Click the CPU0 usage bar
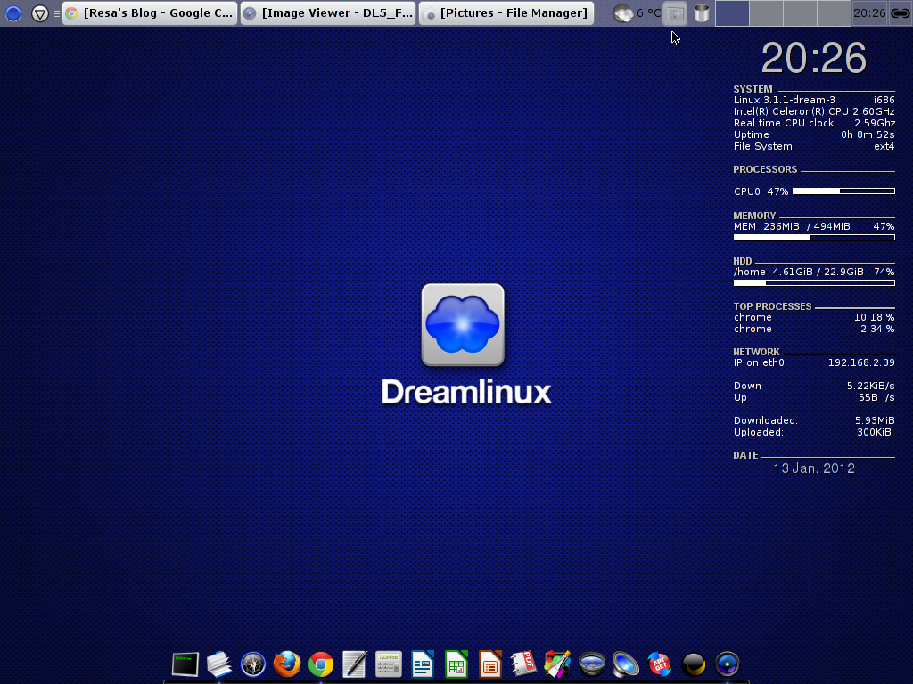This screenshot has height=684, width=913. point(843,191)
